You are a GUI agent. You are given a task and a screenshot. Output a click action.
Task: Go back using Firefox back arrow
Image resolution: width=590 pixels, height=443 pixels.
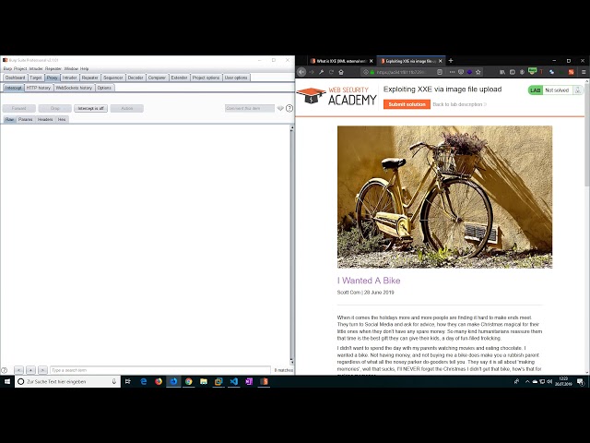coord(301,72)
